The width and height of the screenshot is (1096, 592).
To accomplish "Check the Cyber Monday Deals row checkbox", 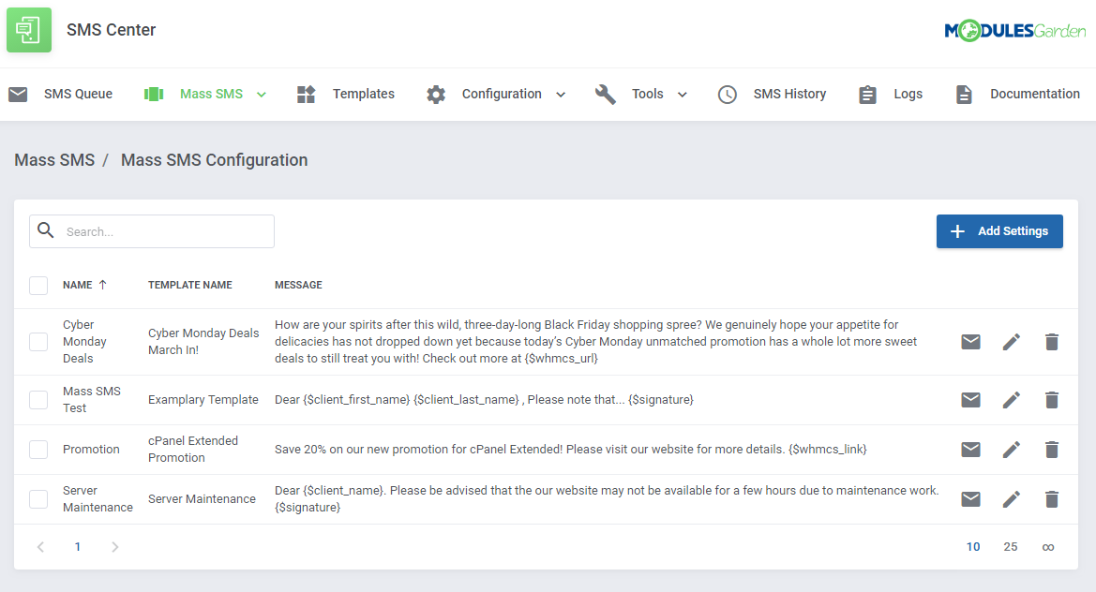I will click(x=38, y=342).
